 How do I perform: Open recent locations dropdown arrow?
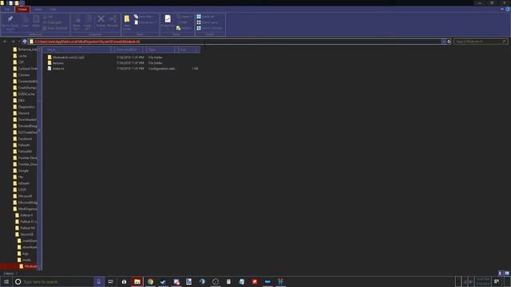coord(19,41)
